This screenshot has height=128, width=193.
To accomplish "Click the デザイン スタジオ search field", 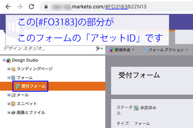I will pyautogui.click(x=47, y=49).
